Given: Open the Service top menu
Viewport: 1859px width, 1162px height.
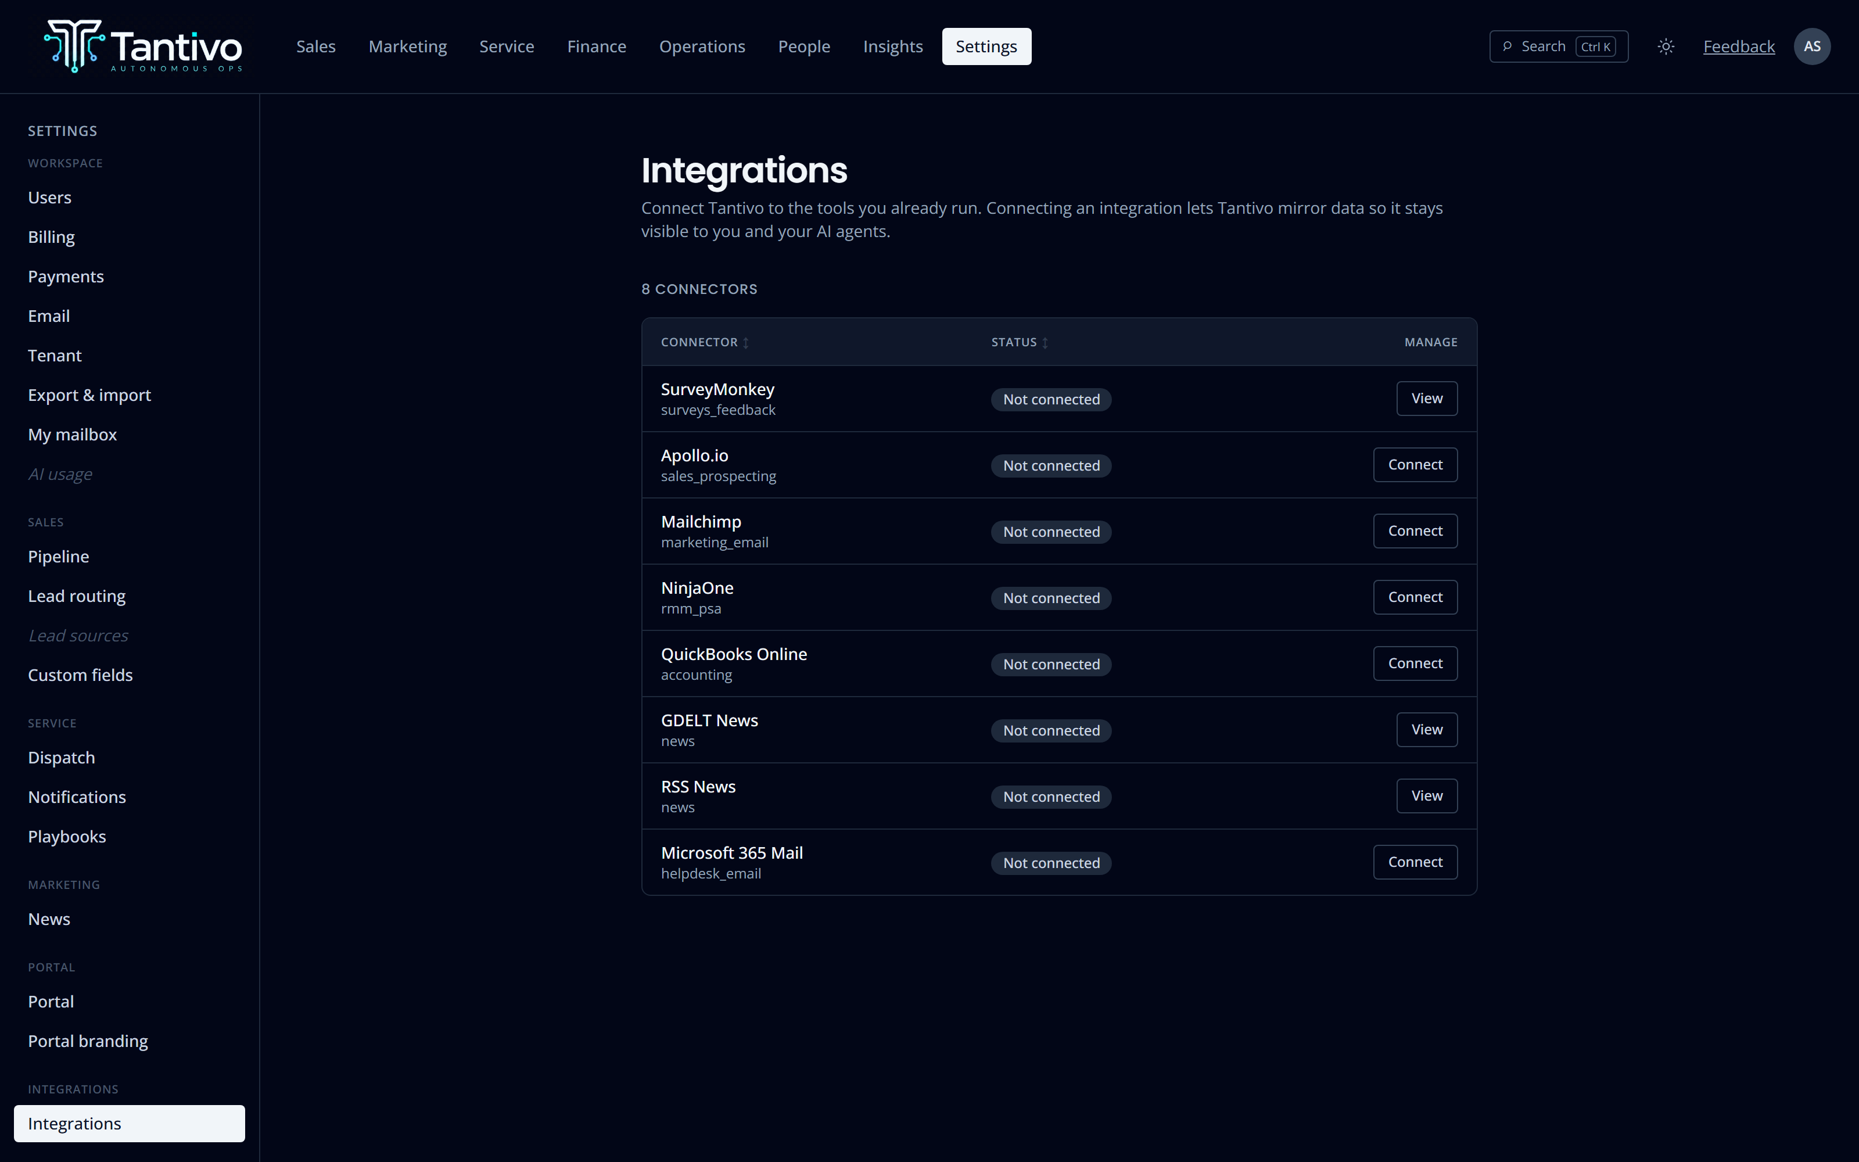Looking at the screenshot, I should 506,46.
